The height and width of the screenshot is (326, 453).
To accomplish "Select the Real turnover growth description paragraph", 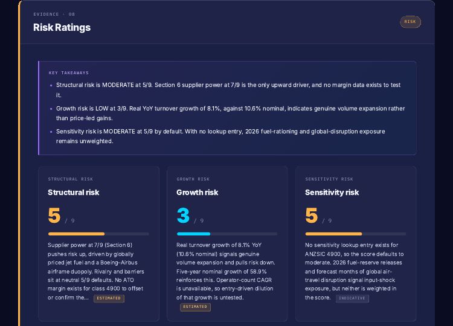I will [x=226, y=272].
